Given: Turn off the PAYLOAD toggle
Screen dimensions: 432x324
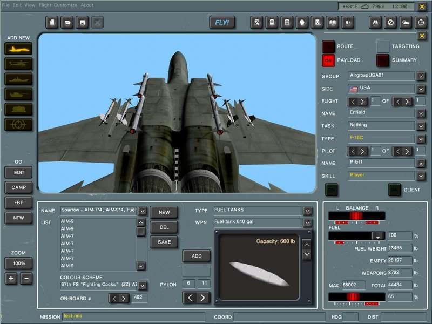Looking at the screenshot, I should coord(329,59).
